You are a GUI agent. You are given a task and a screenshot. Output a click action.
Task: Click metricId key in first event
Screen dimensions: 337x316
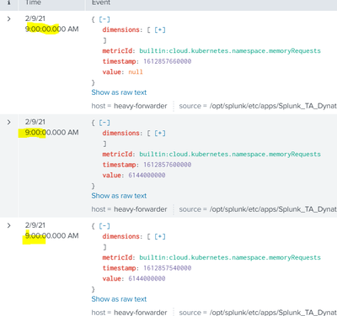coord(117,51)
